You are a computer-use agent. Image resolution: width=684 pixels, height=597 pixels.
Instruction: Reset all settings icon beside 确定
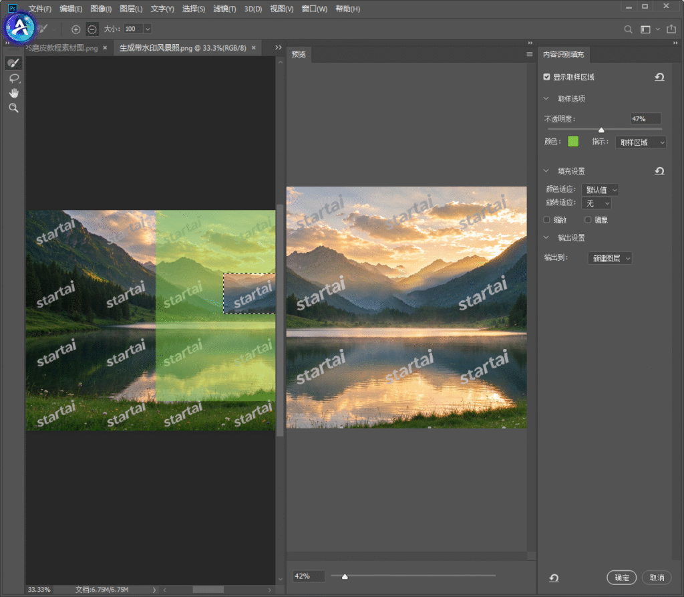click(x=554, y=578)
